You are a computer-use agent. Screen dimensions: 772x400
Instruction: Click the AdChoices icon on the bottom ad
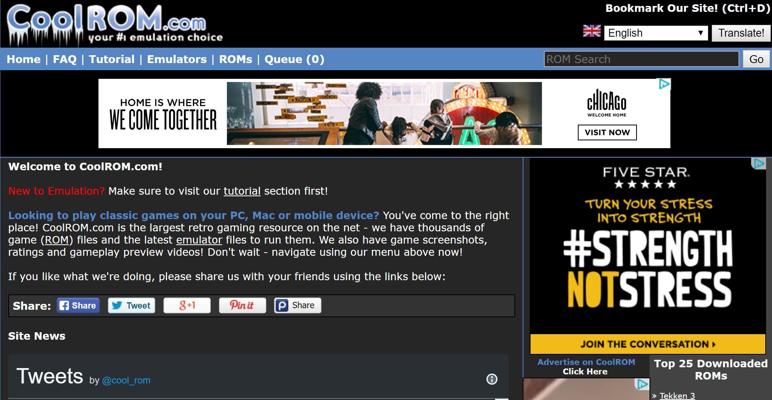click(642, 384)
